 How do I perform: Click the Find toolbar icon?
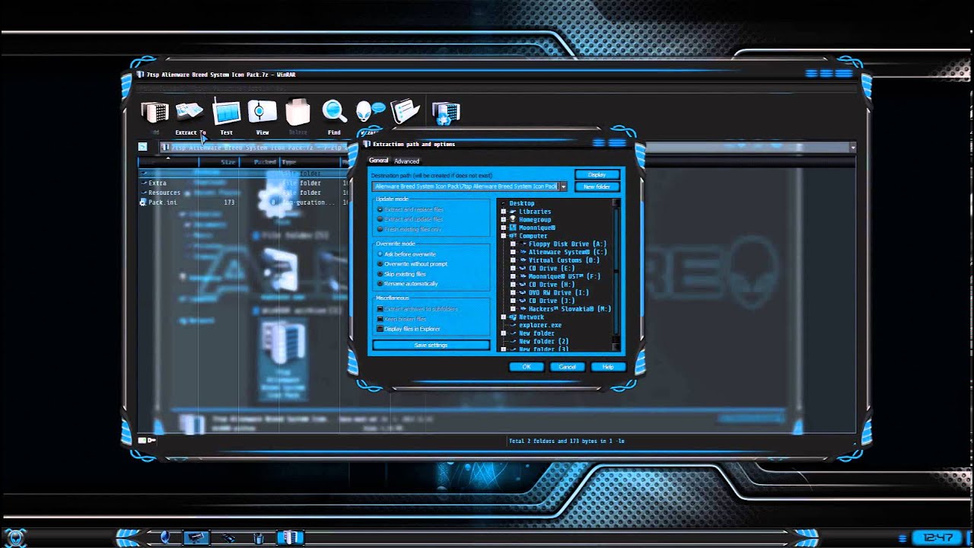point(333,113)
